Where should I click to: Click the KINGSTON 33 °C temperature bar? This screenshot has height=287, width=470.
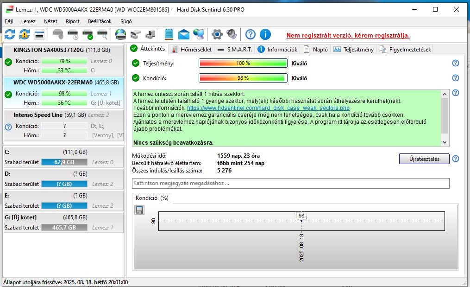[x=64, y=70]
